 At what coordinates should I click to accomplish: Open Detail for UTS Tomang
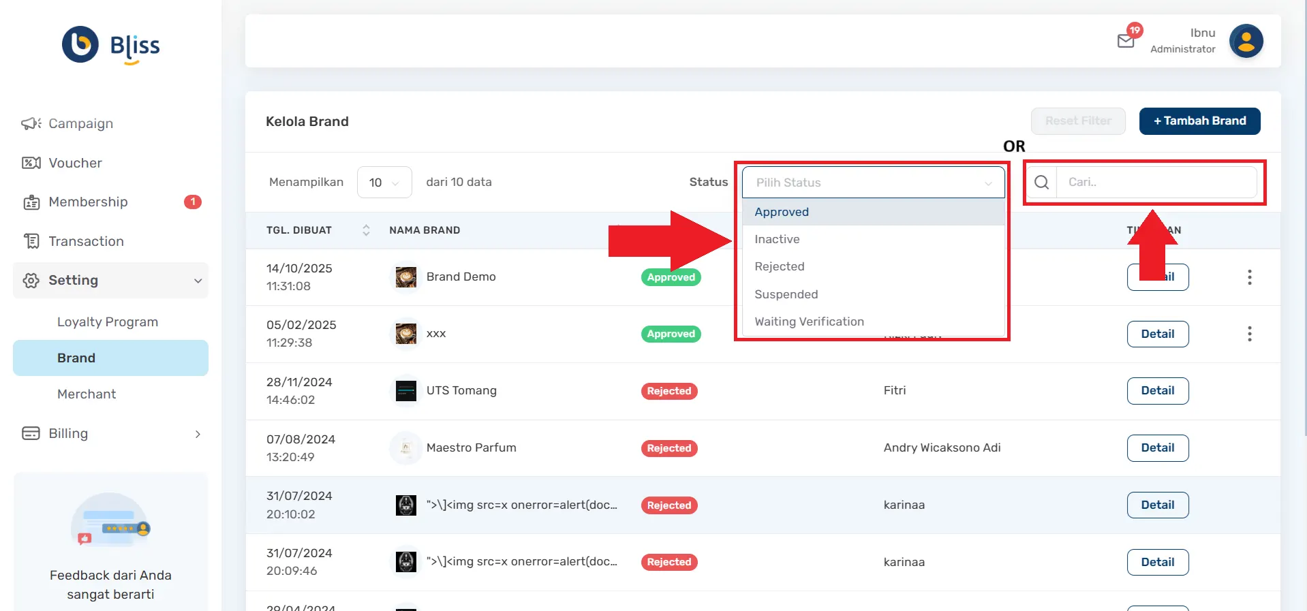pos(1157,391)
